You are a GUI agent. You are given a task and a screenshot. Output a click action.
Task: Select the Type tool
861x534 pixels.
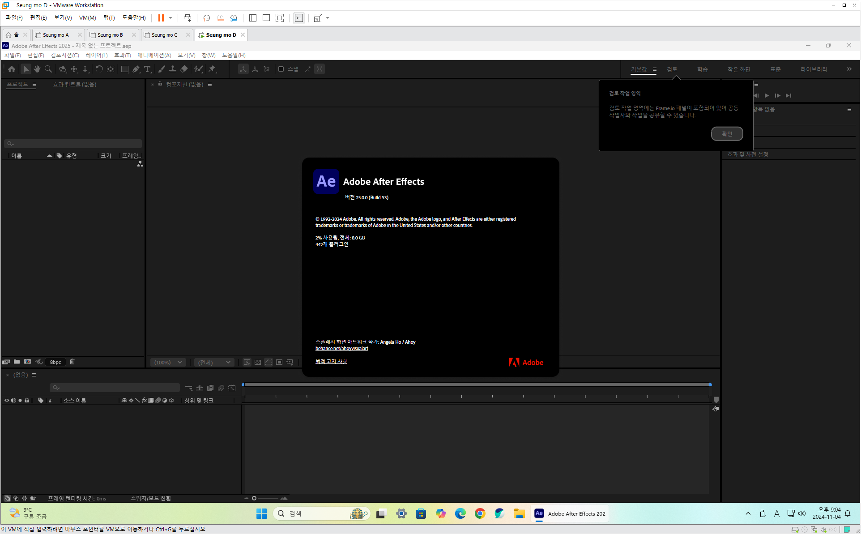147,69
